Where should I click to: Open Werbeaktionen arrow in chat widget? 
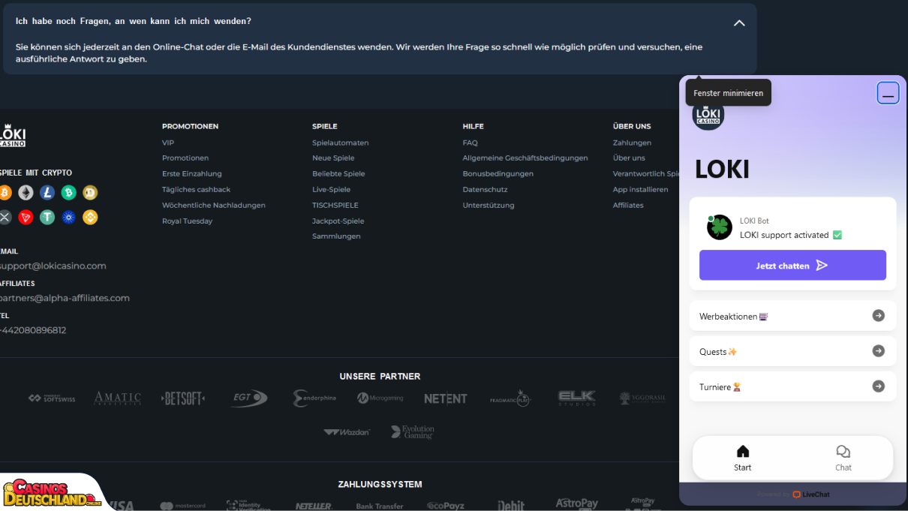(x=878, y=316)
